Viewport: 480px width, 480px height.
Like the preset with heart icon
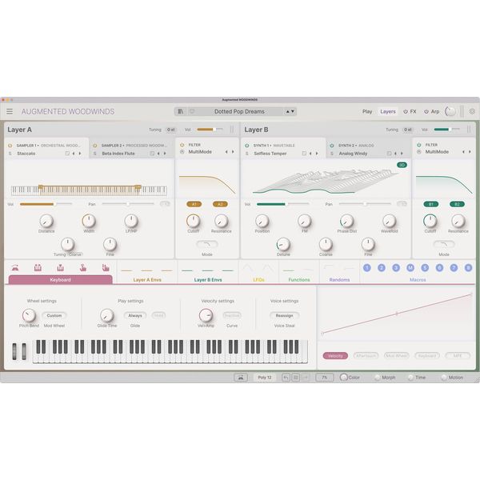point(192,111)
